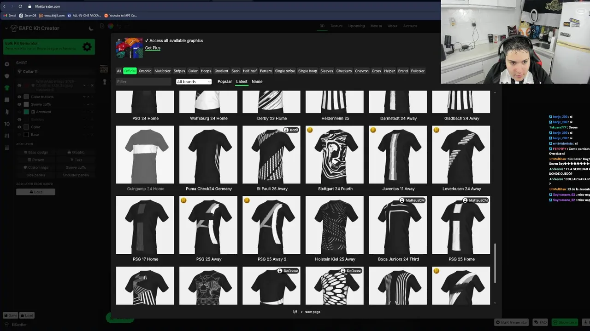Toggle visibility of Collar buttons layer
The height and width of the screenshot is (331, 590).
coord(19,97)
